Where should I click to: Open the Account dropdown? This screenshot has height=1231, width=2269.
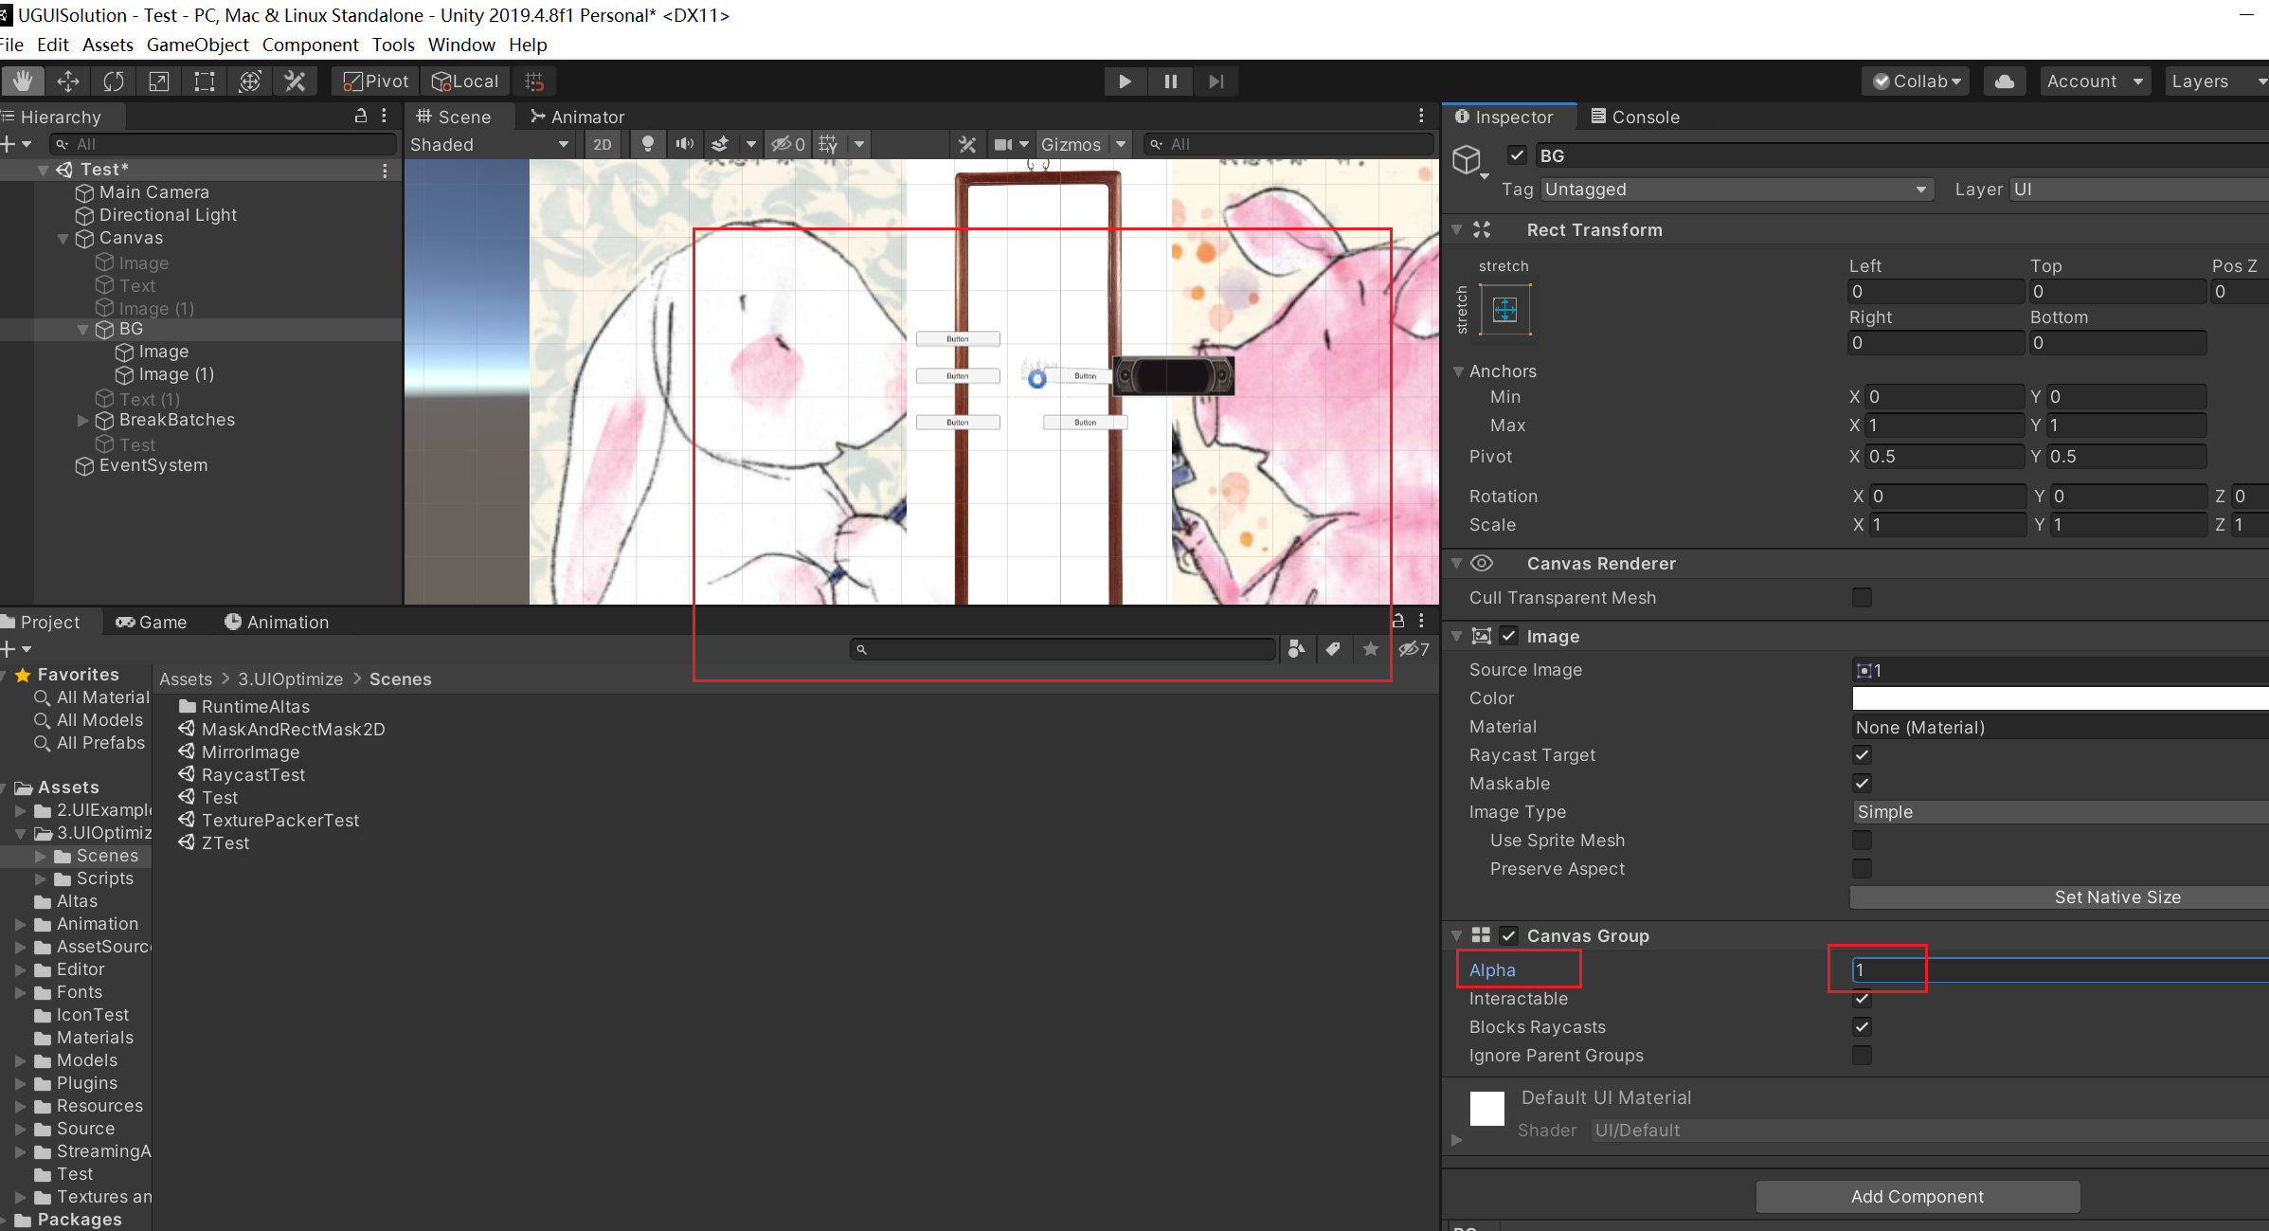[x=2094, y=81]
